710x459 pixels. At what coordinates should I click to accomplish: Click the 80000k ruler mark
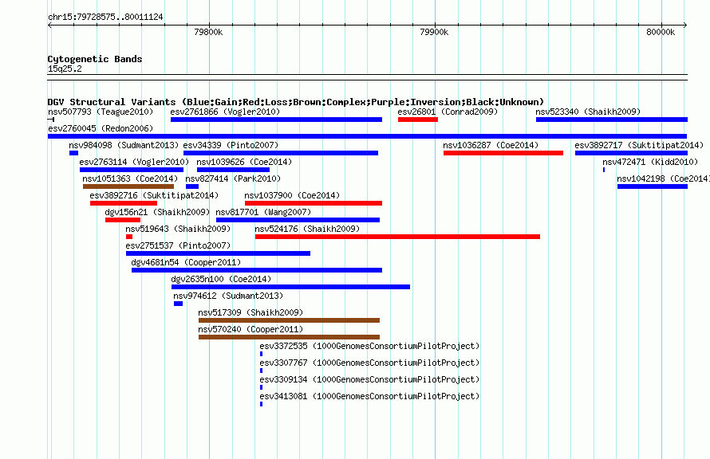click(661, 32)
